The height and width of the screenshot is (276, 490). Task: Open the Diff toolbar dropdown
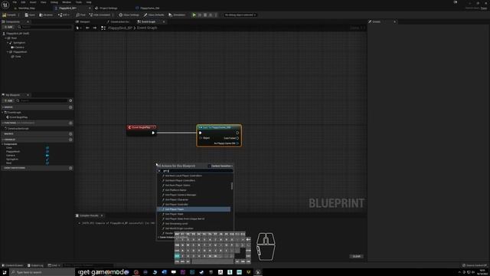tap(64, 15)
